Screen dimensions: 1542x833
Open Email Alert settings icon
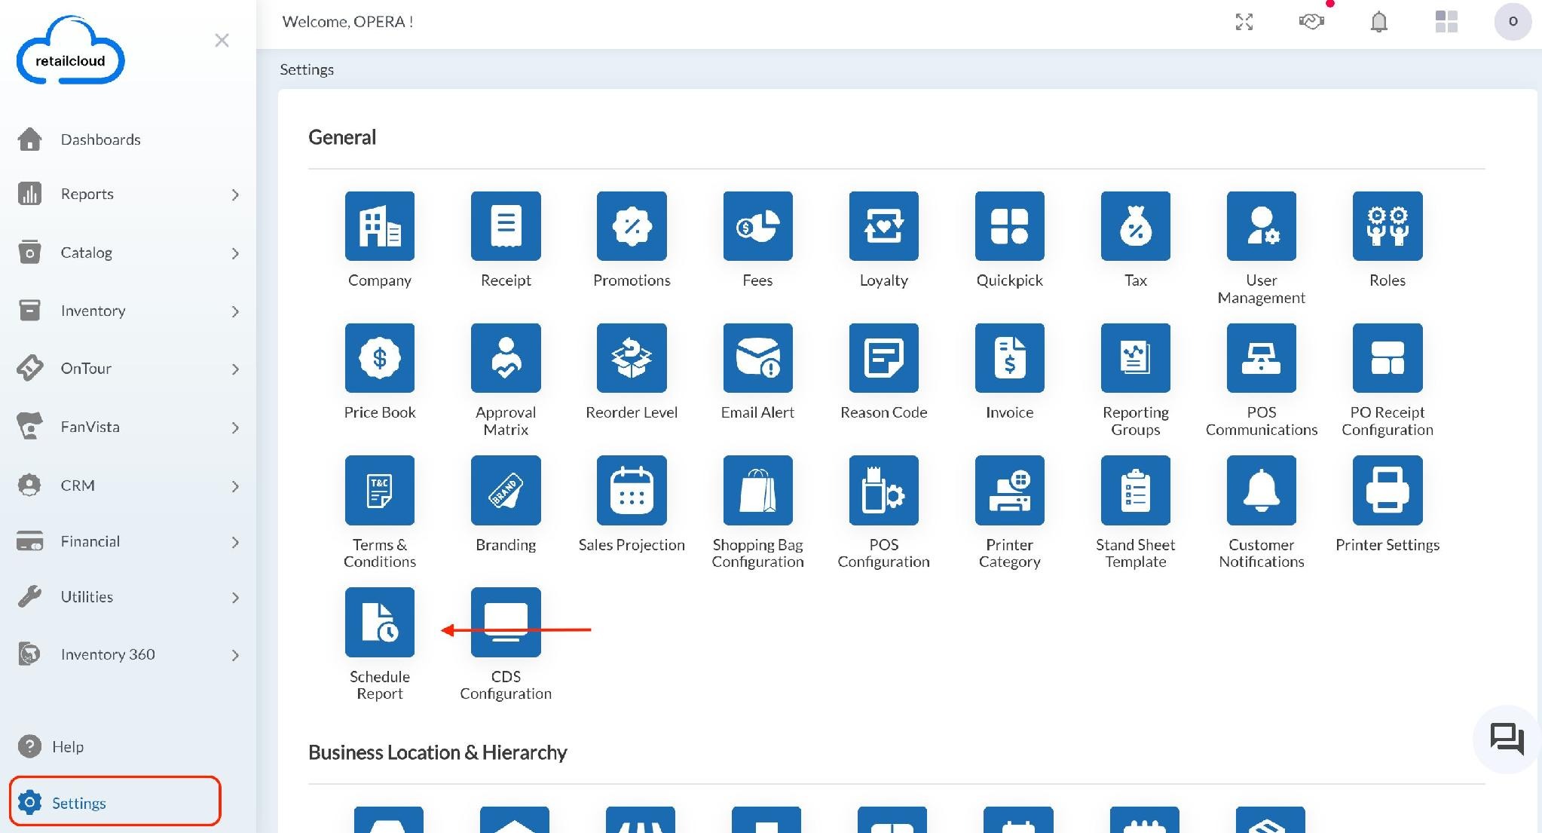[x=757, y=358]
